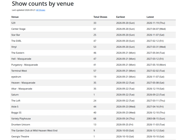Select The Garden Club at Wild Heaven West End
This screenshot has height=140, width=186.
coord(34,130)
